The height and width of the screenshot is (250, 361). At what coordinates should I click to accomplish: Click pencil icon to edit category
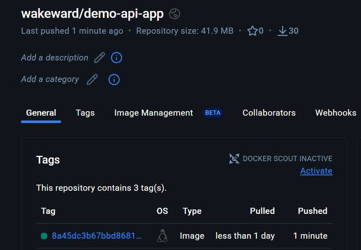click(x=92, y=79)
